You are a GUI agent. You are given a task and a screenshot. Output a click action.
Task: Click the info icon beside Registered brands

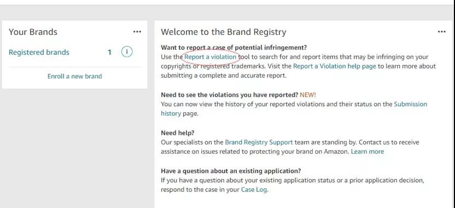coord(127,52)
